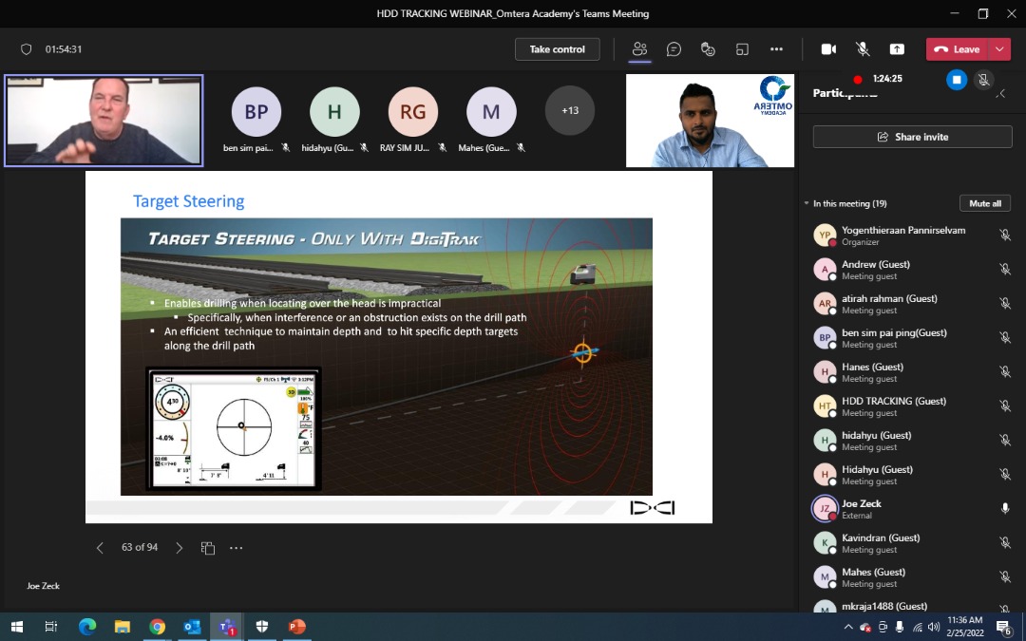This screenshot has height=641, width=1026.
Task: Click Joe Zeck's active microphone icon
Action: click(x=1005, y=508)
